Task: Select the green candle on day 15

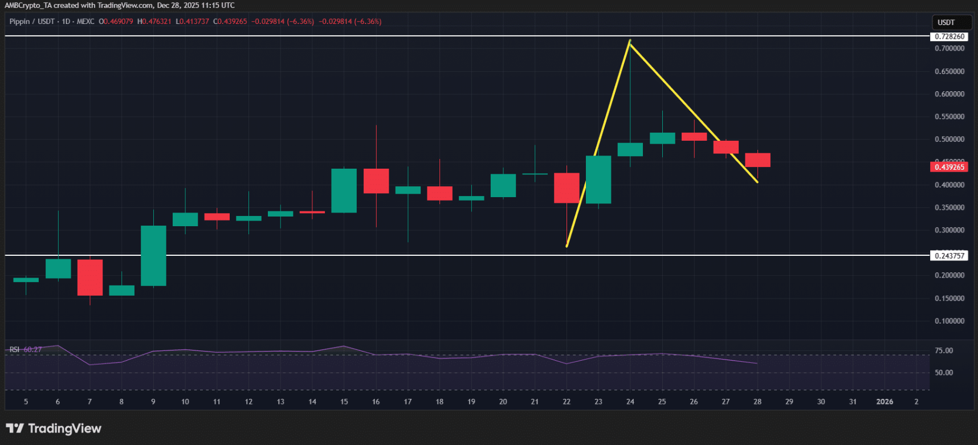Action: click(344, 190)
